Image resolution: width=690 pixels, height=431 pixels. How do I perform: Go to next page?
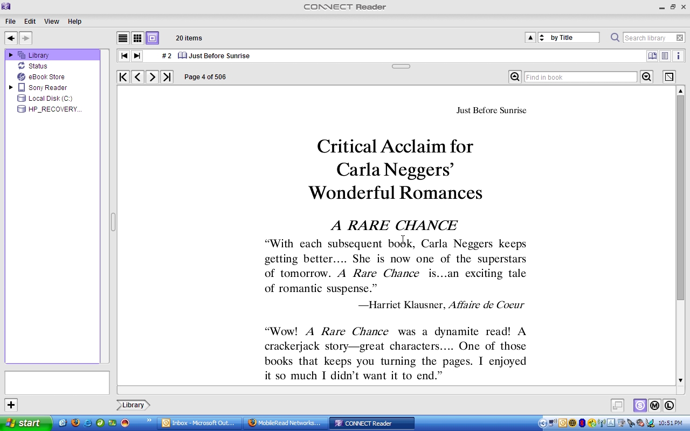pos(152,77)
